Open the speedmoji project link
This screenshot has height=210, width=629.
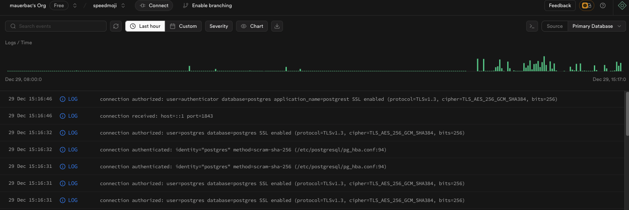(x=105, y=5)
